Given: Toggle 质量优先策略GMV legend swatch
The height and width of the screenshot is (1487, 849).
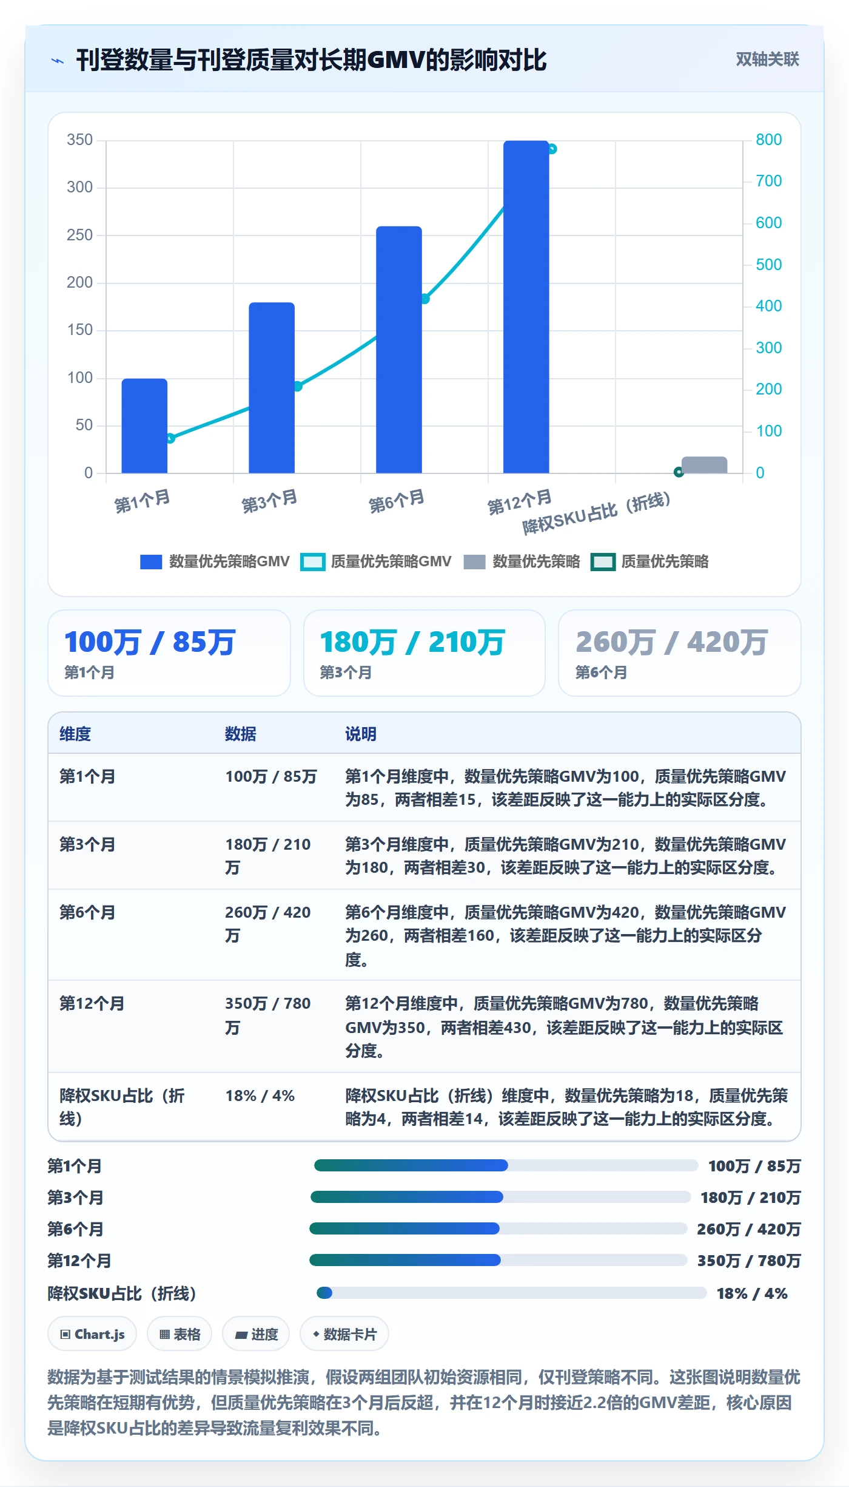Looking at the screenshot, I should tap(313, 562).
